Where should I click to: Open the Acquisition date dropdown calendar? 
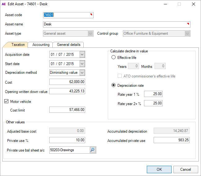82,55
